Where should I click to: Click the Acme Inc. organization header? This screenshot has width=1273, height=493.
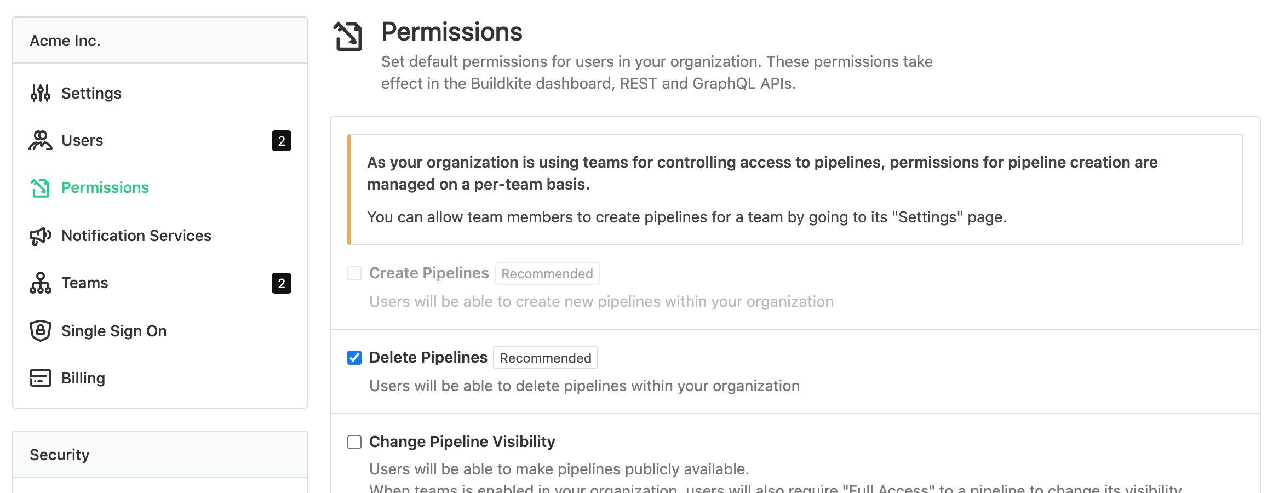65,41
